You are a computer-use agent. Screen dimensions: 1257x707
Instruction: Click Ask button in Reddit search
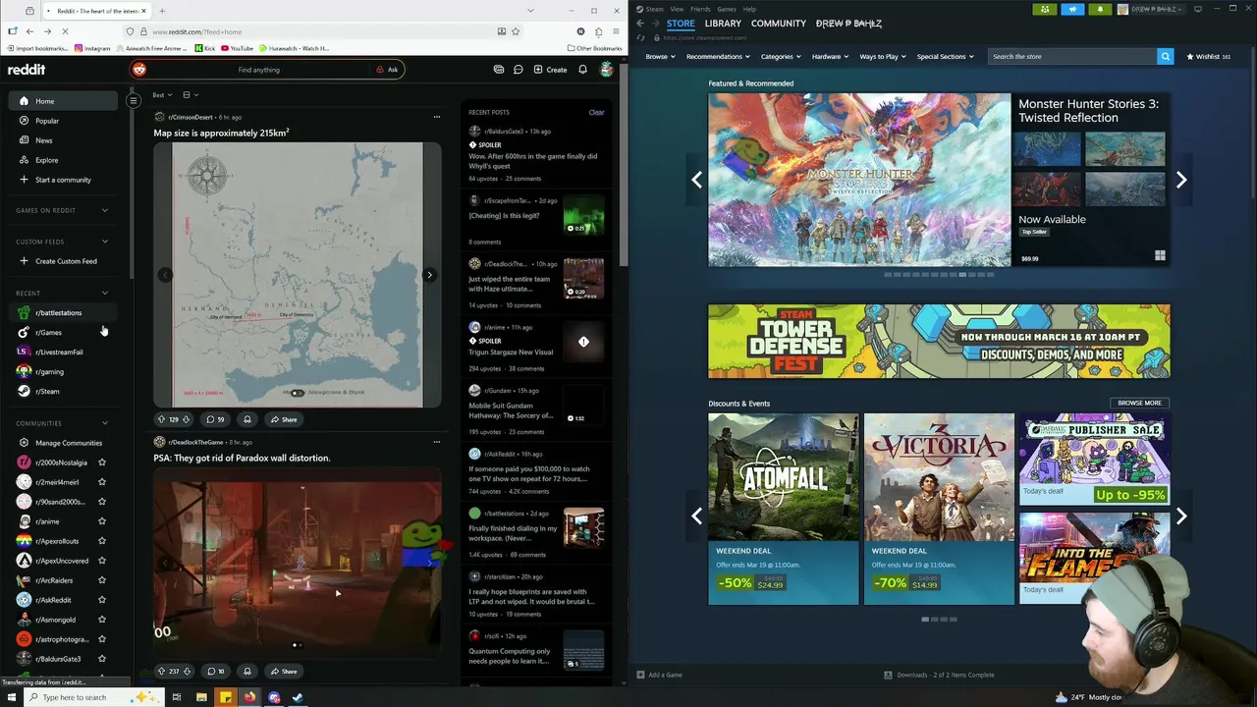coord(388,70)
